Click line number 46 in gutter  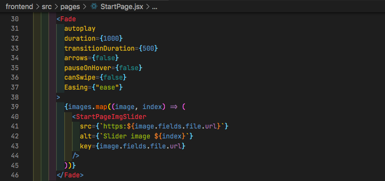coord(15,176)
